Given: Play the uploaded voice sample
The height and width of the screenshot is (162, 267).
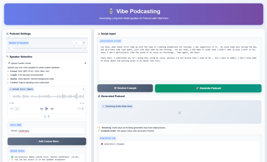Looking at the screenshot, I should click(47, 109).
